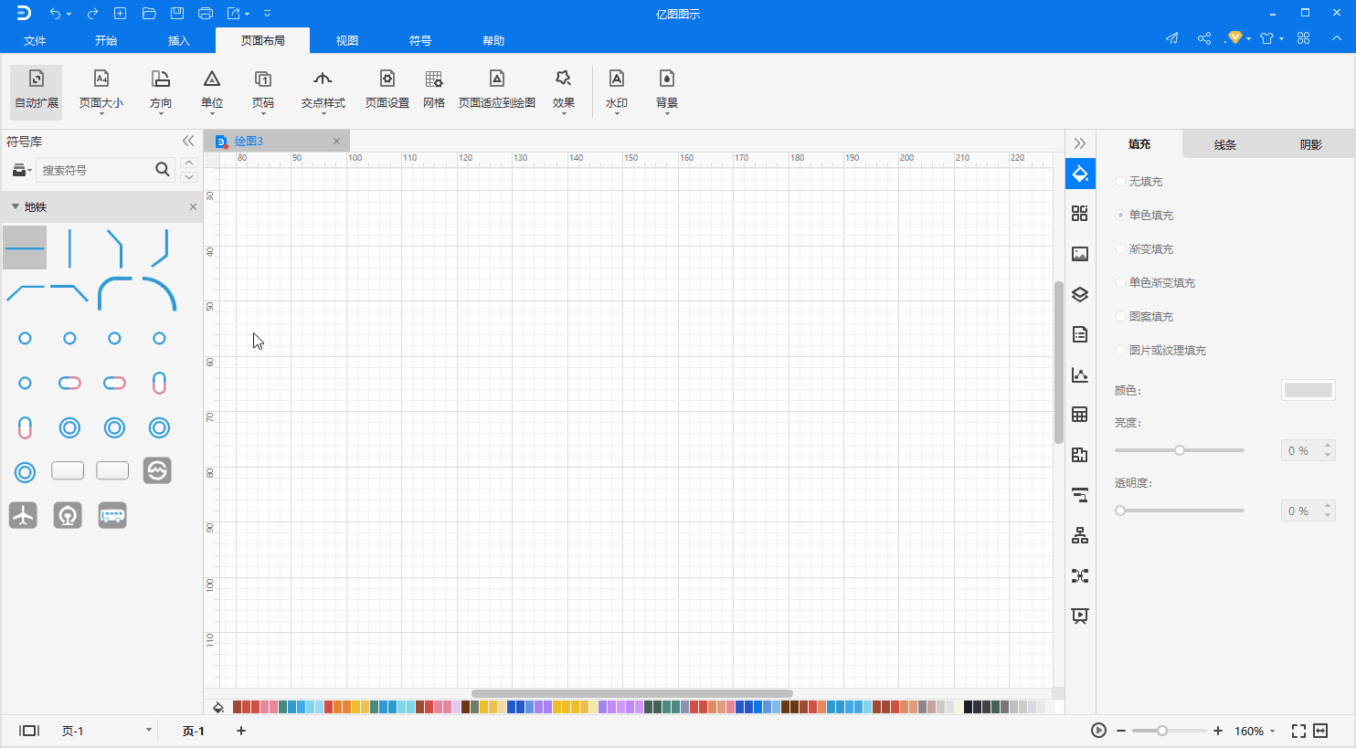Screen dimensions: 1356x748
Task: Select Picture or Texture Fill (图片或纹理填充)
Action: point(1161,351)
